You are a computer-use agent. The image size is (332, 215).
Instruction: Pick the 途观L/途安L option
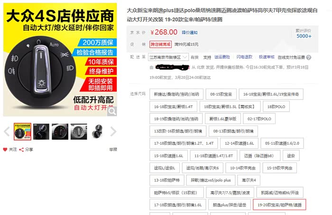[165, 168]
